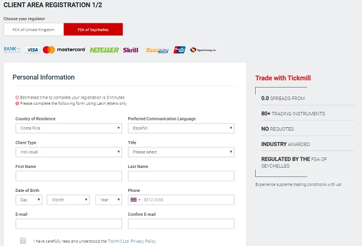Open the Day of birth dropdown
The image size is (362, 246).
coord(29,200)
